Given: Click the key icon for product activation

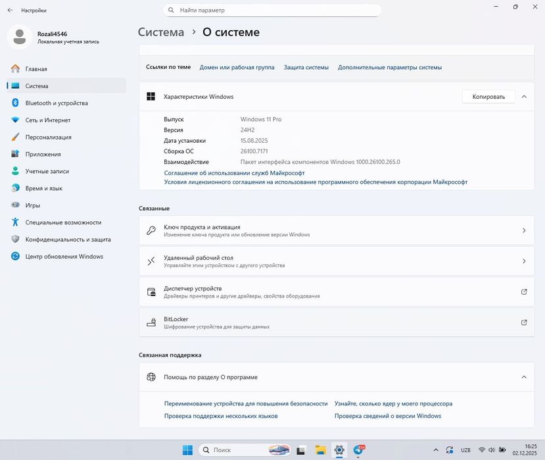Looking at the screenshot, I should (151, 230).
